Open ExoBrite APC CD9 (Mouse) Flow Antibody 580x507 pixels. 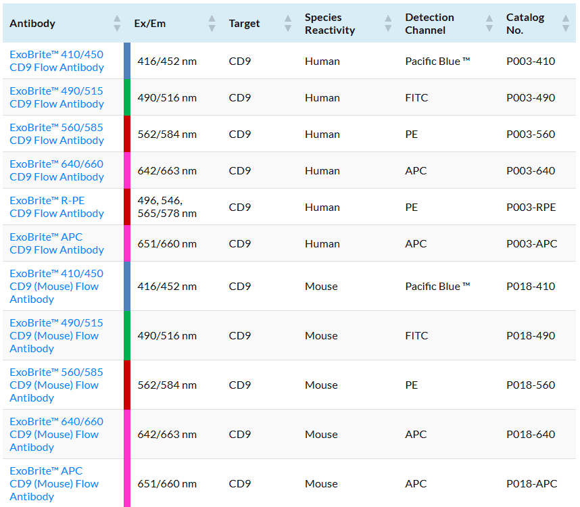click(x=54, y=484)
